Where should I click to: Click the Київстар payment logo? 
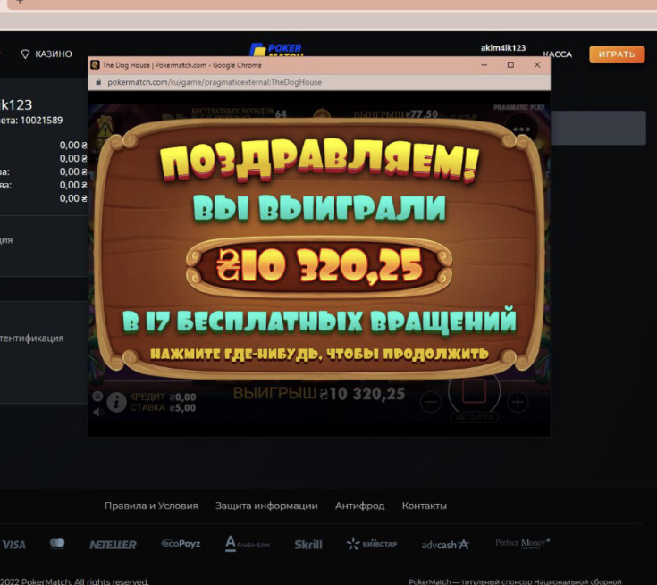click(x=372, y=544)
